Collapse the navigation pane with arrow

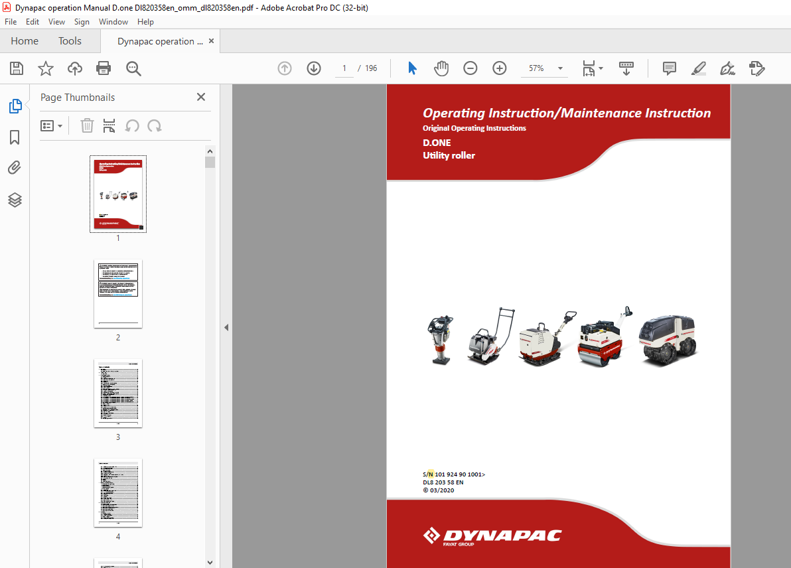tap(226, 327)
